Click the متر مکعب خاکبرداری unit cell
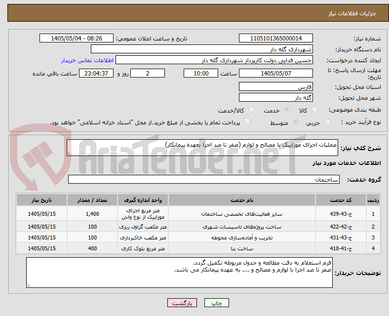The width and height of the screenshot is (389, 316). point(143,237)
